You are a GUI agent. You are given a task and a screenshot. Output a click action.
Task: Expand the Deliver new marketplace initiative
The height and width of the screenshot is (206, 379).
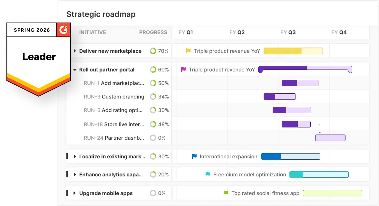point(75,51)
